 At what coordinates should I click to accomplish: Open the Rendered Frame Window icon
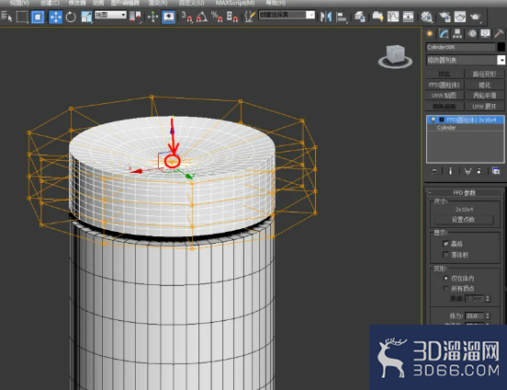pyautogui.click(x=460, y=17)
